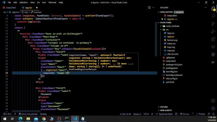Open the Run and Debug view
The height and width of the screenshot is (122, 217).
click(x=213, y=32)
